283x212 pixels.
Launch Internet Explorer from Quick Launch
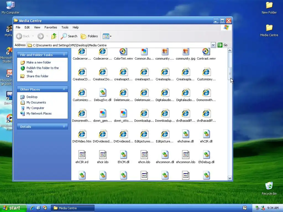click(33, 208)
